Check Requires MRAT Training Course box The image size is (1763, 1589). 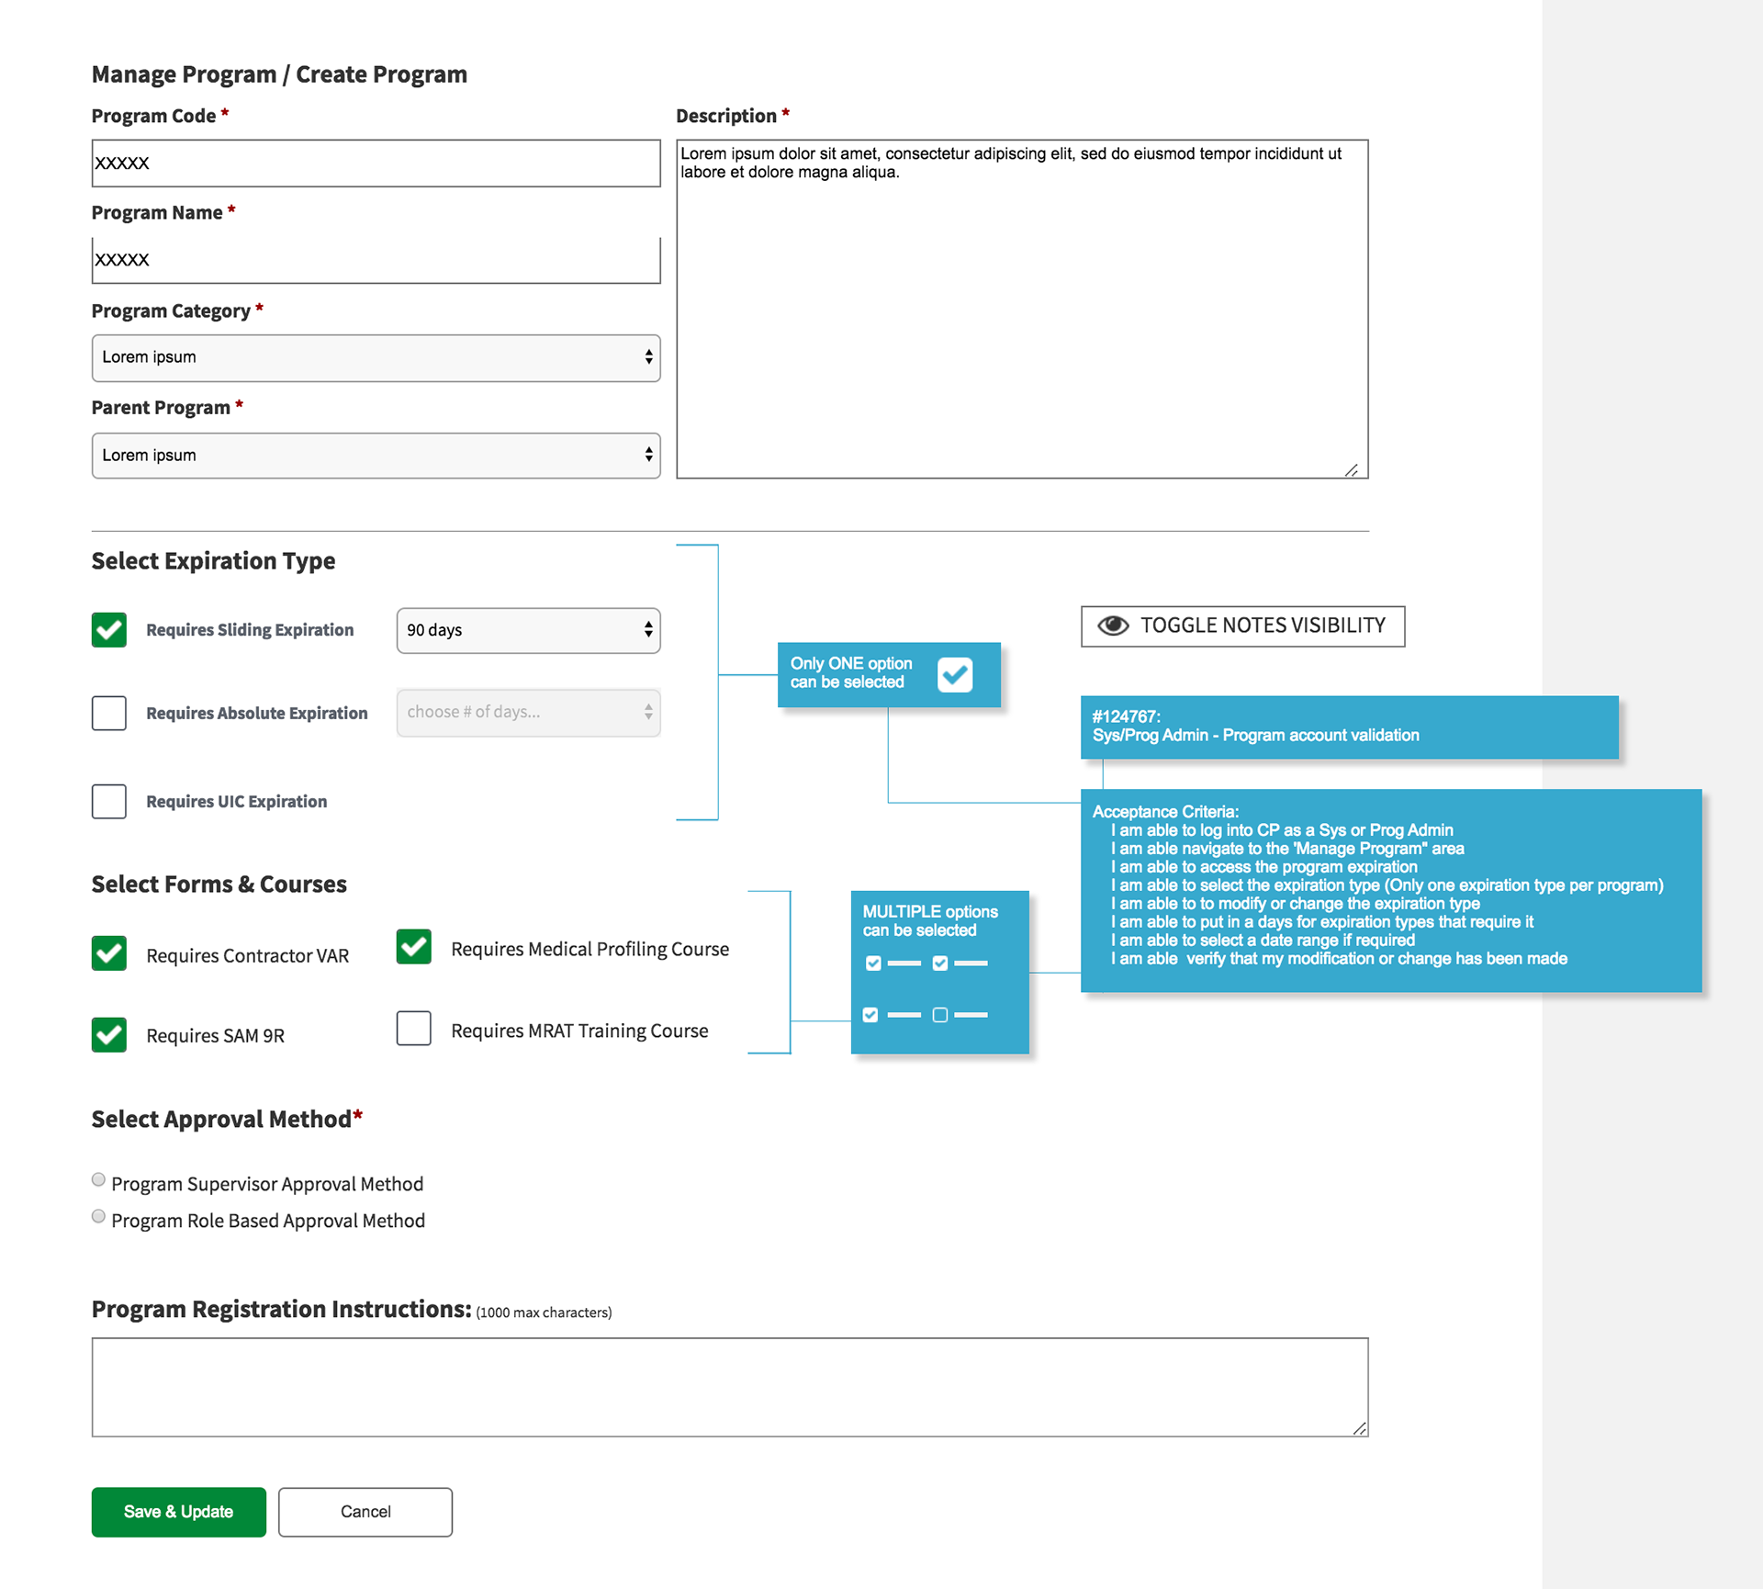414,1028
